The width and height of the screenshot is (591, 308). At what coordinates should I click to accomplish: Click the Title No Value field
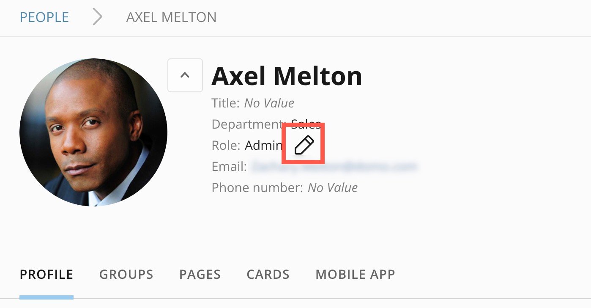(x=269, y=103)
